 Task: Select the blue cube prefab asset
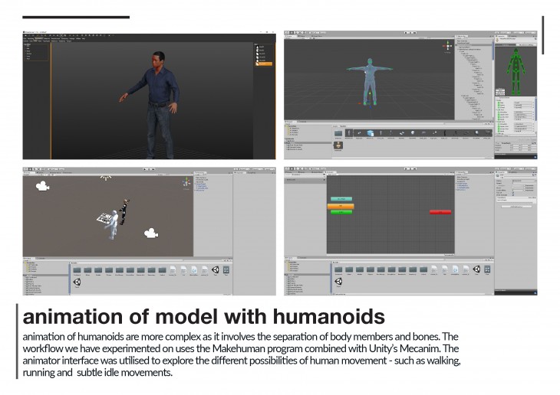[x=371, y=133]
